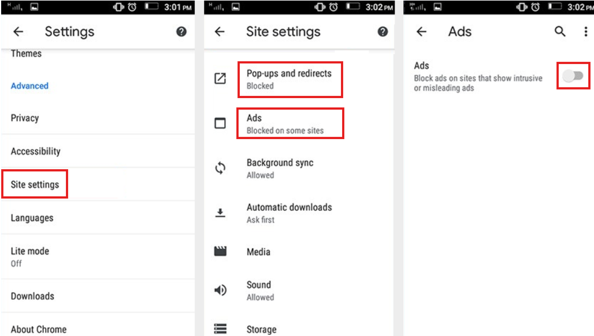Go back from Site settings screen
Screen dimensions: 594x336
[x=220, y=32]
